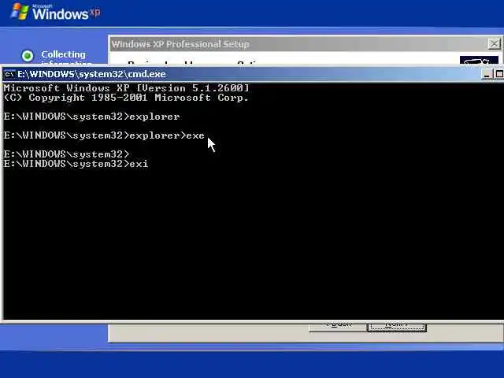Screen dimensions: 504x378
Task: Click the Setup dialog header image icon
Action: pyautogui.click(x=479, y=60)
